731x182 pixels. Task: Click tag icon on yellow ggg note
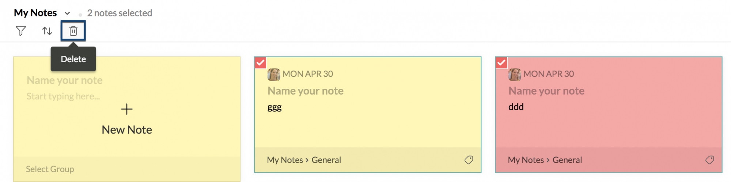click(x=469, y=160)
